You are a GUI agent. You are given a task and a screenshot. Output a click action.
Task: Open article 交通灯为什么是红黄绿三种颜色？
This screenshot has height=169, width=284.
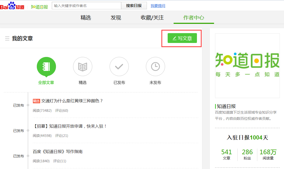coord(72,101)
